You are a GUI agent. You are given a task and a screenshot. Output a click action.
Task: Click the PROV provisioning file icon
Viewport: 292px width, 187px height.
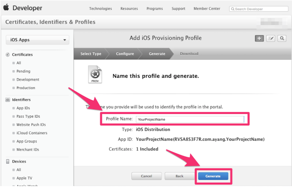tap(95, 74)
